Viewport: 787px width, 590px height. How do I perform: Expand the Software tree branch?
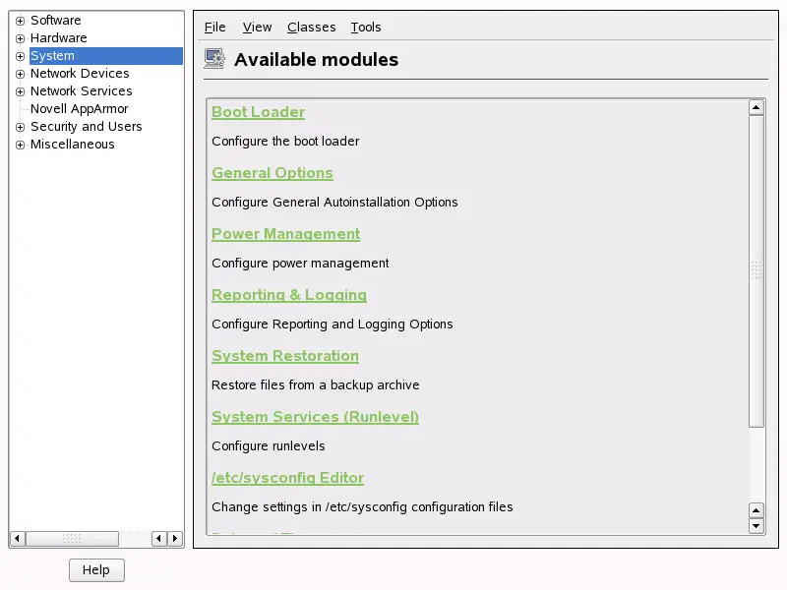point(20,20)
